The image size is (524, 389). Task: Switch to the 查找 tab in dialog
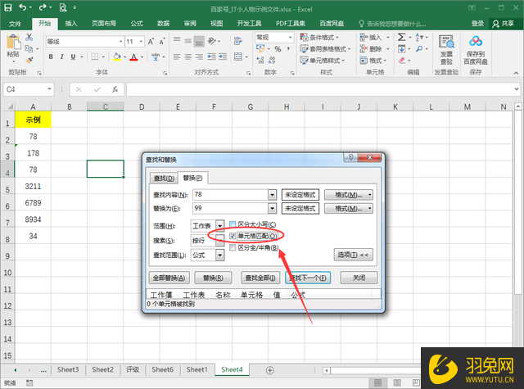[x=164, y=179]
